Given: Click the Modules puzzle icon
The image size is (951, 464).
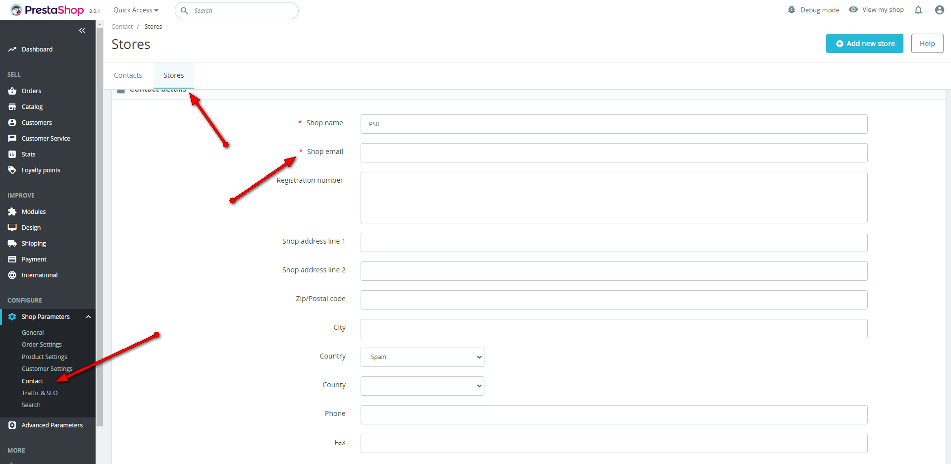Looking at the screenshot, I should (x=12, y=212).
